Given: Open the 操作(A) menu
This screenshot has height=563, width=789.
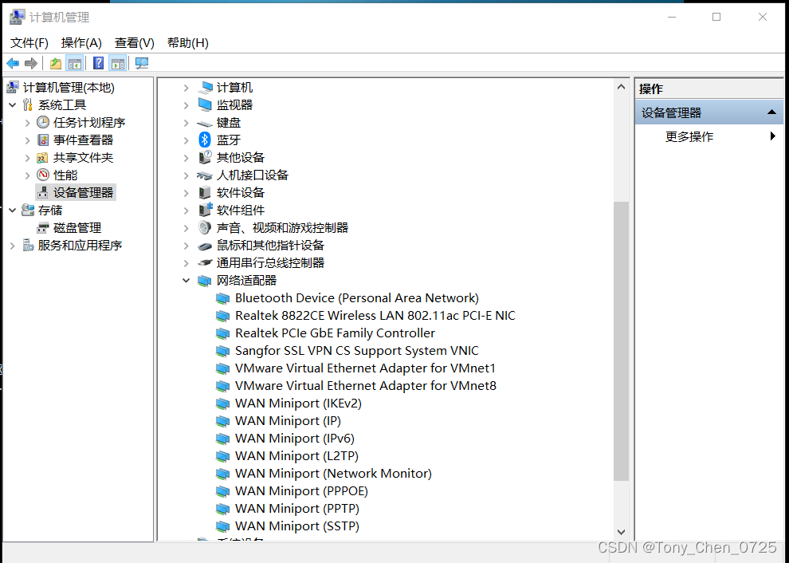Looking at the screenshot, I should (81, 43).
